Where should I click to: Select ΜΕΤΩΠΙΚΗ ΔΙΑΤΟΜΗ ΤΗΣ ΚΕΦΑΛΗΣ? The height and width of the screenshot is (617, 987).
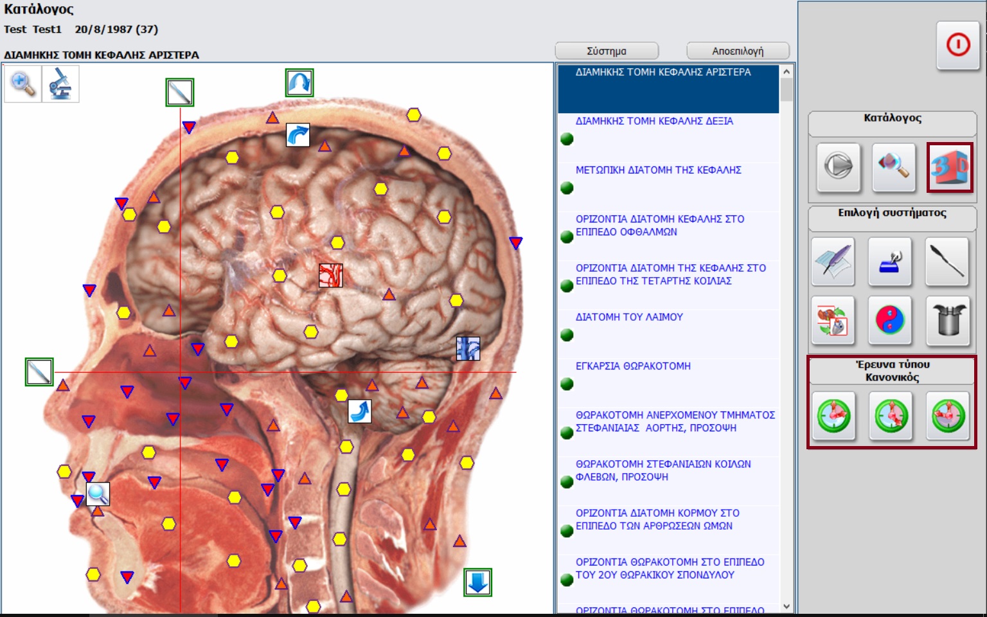[668, 186]
